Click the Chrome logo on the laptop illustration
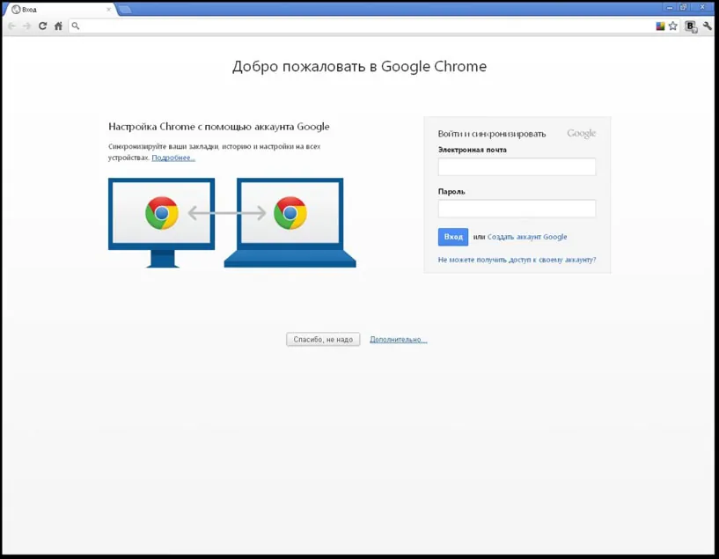This screenshot has width=719, height=559. [x=290, y=213]
